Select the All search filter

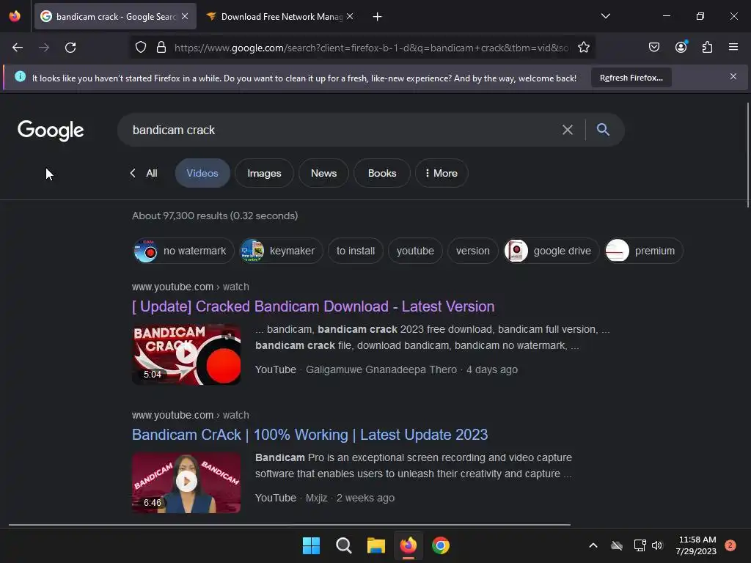coord(151,173)
